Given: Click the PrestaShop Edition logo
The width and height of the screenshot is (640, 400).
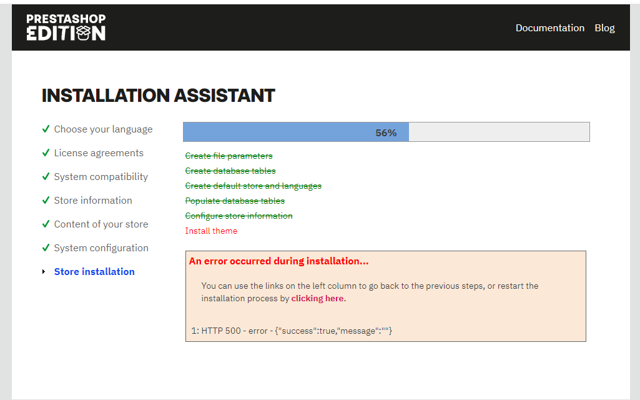Looking at the screenshot, I should [66, 27].
